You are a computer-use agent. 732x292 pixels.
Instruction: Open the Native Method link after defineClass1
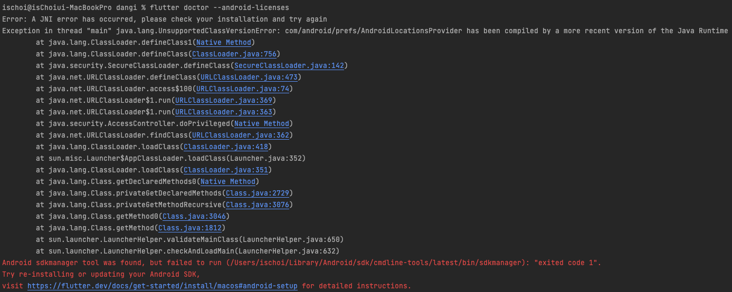click(224, 42)
